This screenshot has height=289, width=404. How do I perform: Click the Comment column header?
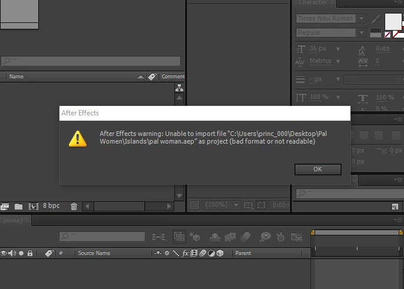pyautogui.click(x=173, y=77)
